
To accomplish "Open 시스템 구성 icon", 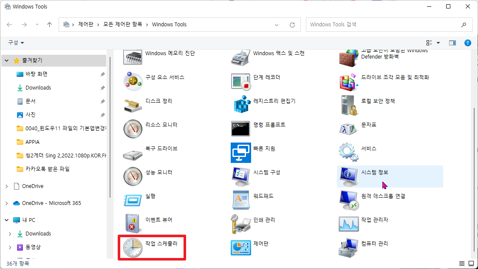I will coord(240,176).
